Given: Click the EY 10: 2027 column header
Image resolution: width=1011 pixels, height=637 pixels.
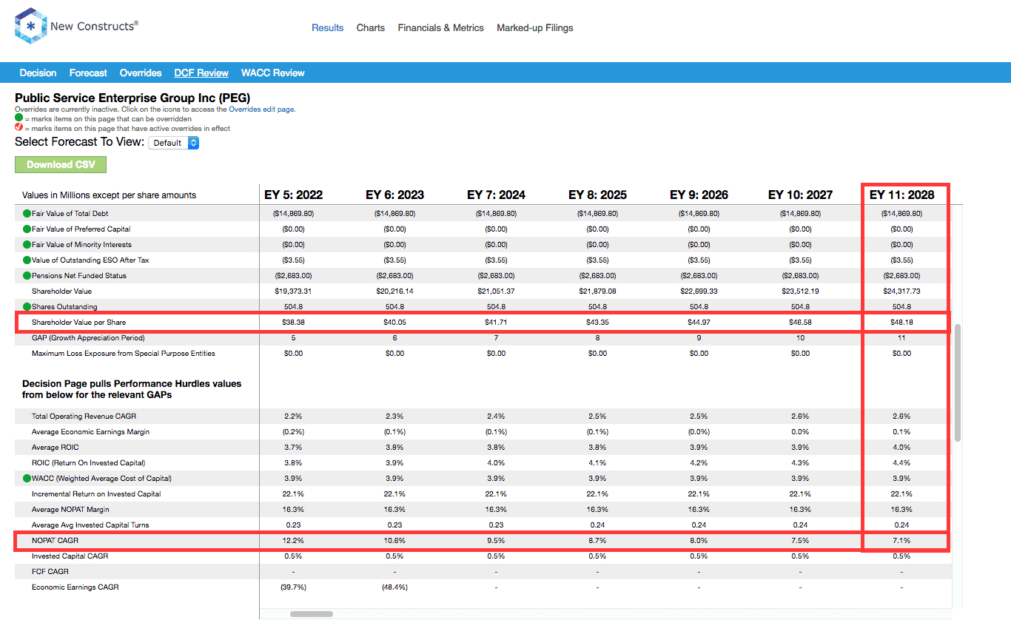Looking at the screenshot, I should pos(801,195).
